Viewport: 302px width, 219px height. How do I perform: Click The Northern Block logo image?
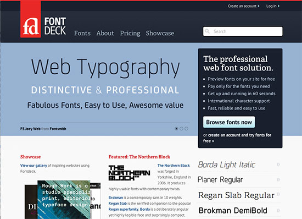tap(129, 173)
